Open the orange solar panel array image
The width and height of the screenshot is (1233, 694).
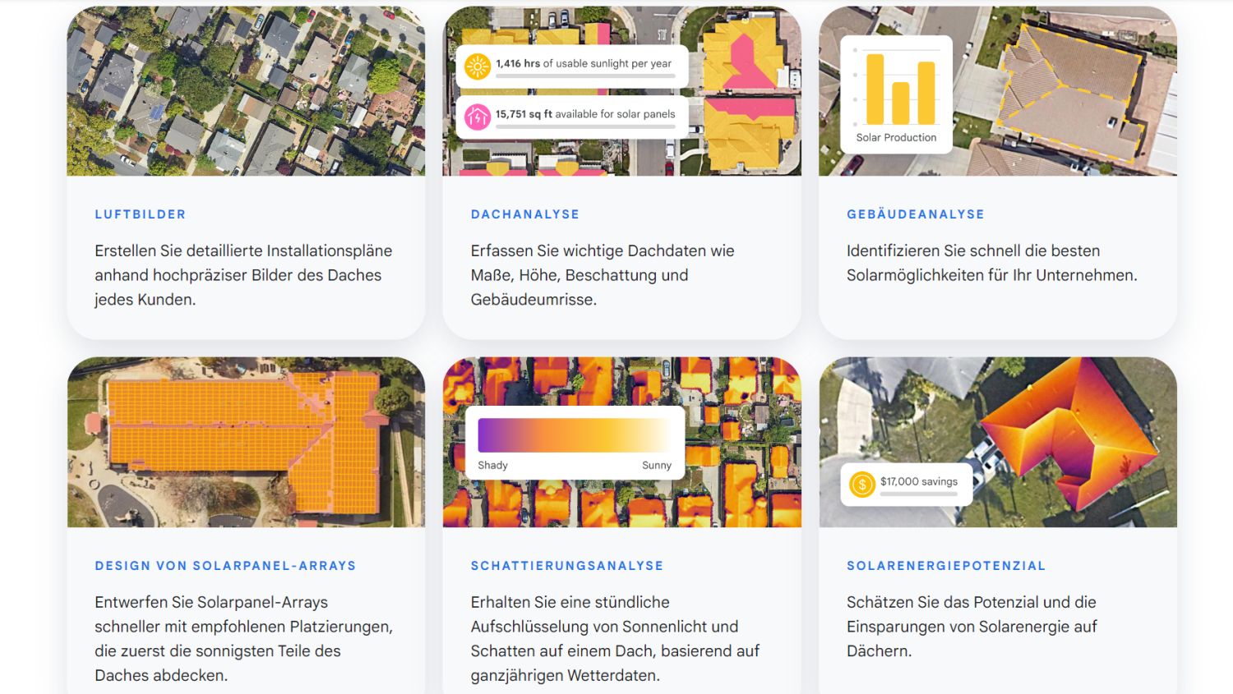pos(246,442)
